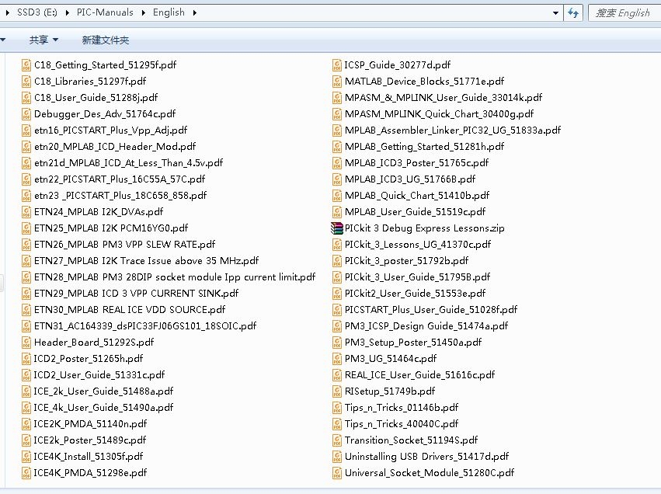Click the icon of MPLAB_ICD3_Poster_51765c.pdf

tap(337, 162)
